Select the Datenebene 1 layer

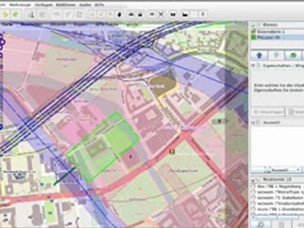coord(278,31)
